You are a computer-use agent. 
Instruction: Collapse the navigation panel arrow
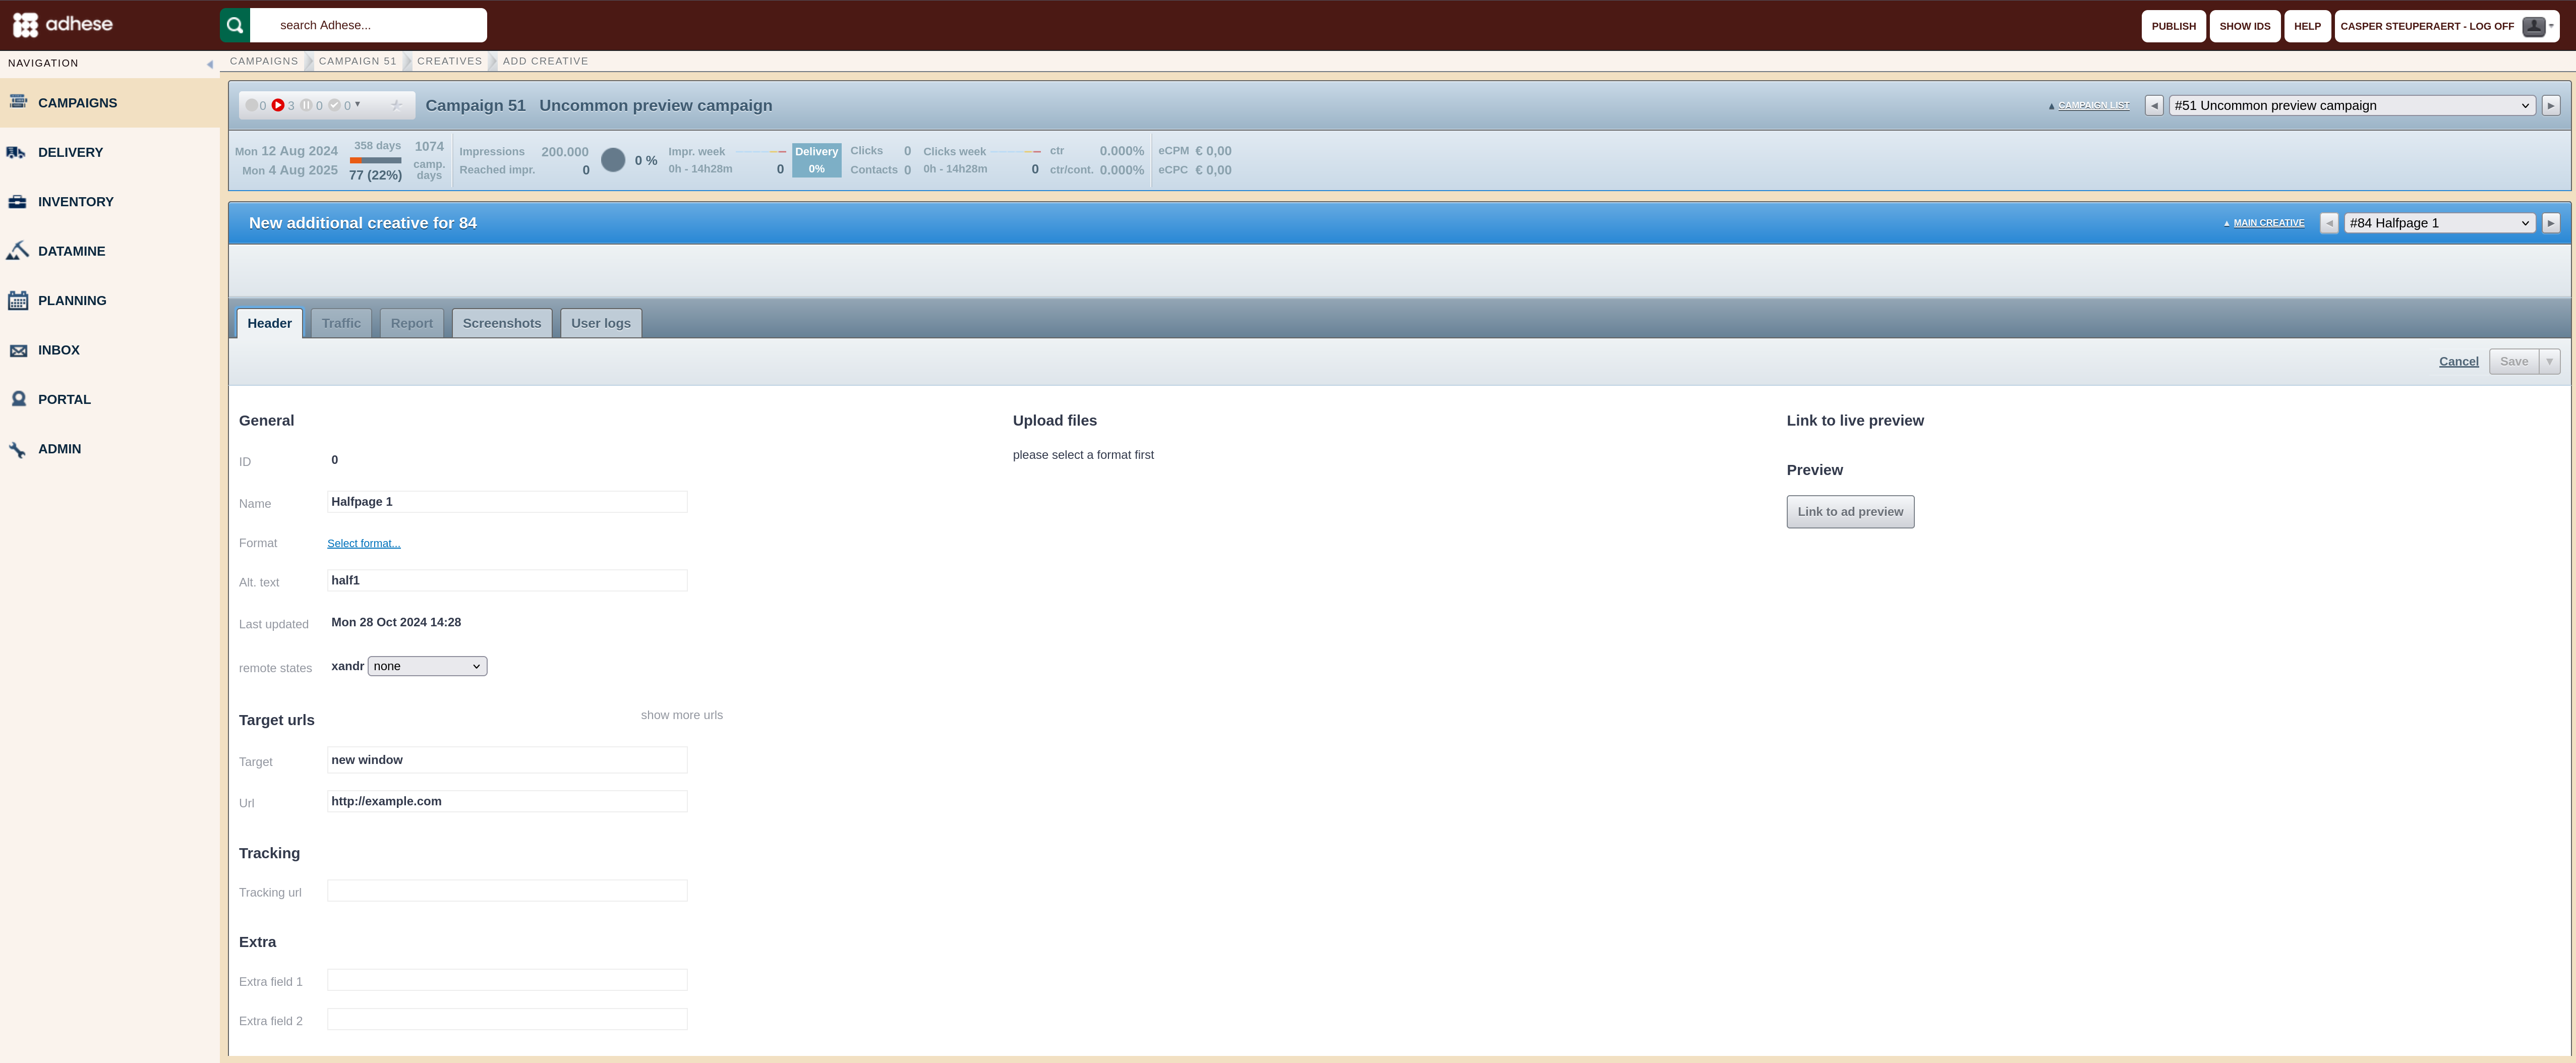point(210,64)
